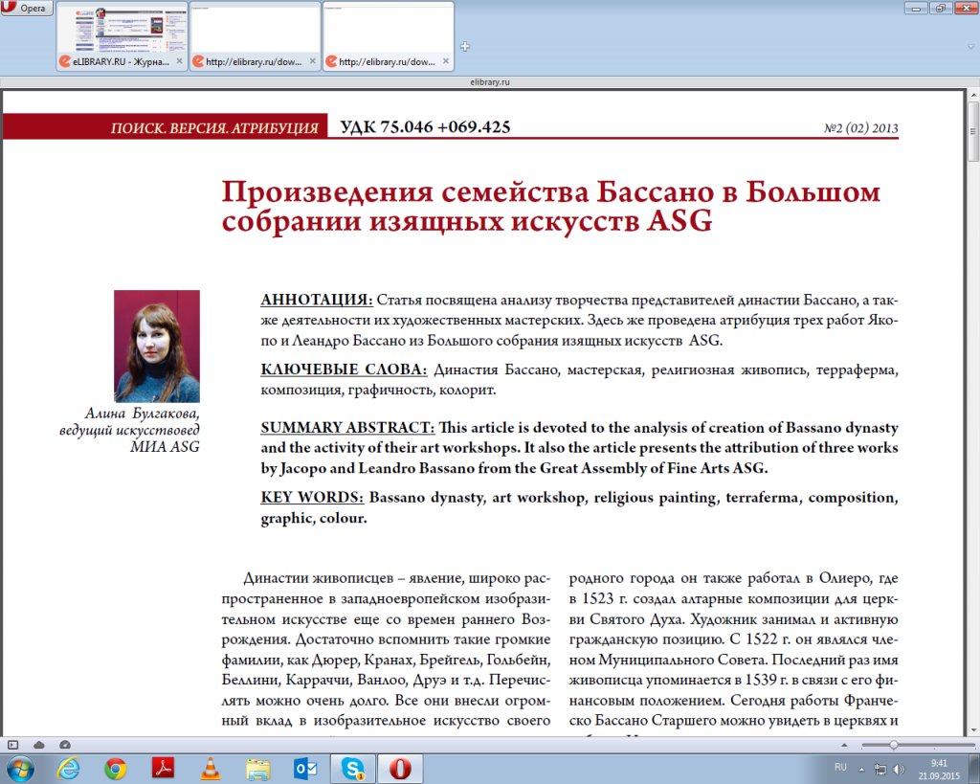Close the eLIBRARY.RU - Журна... tab
980x784 pixels.
click(x=179, y=61)
